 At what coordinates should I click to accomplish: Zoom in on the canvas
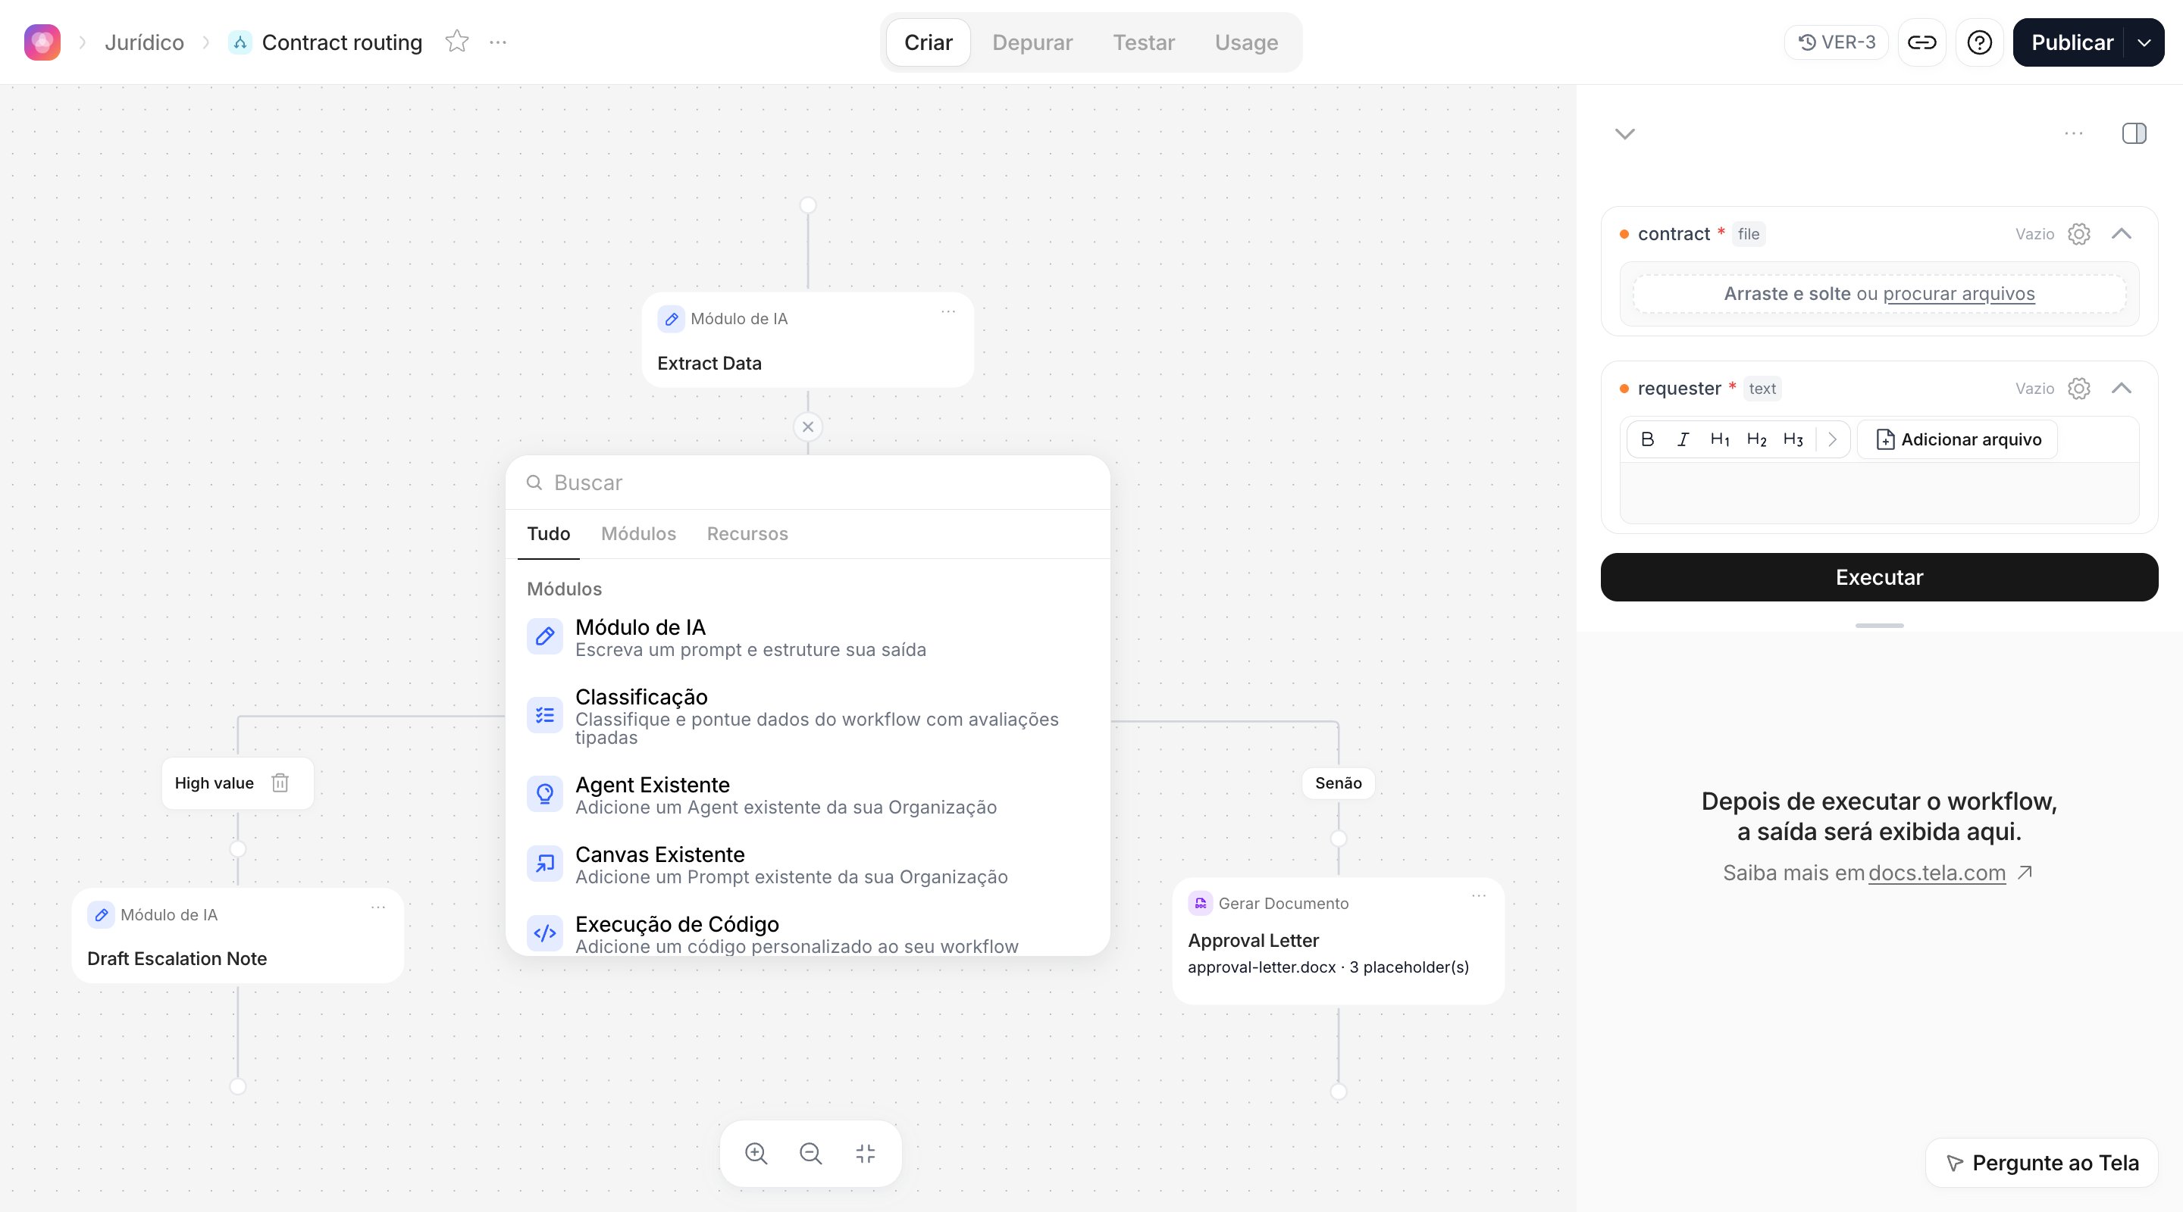point(756,1154)
